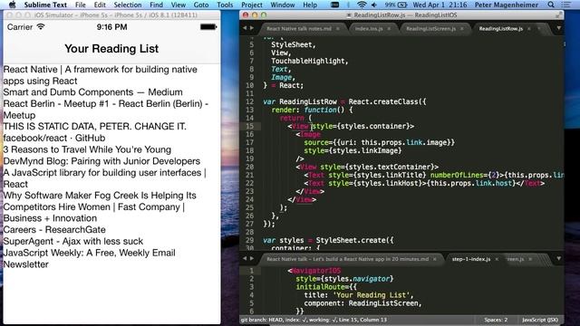This screenshot has height=326, width=580.
Task: Close the step-1-index.js tab
Action: pyautogui.click(x=497, y=259)
